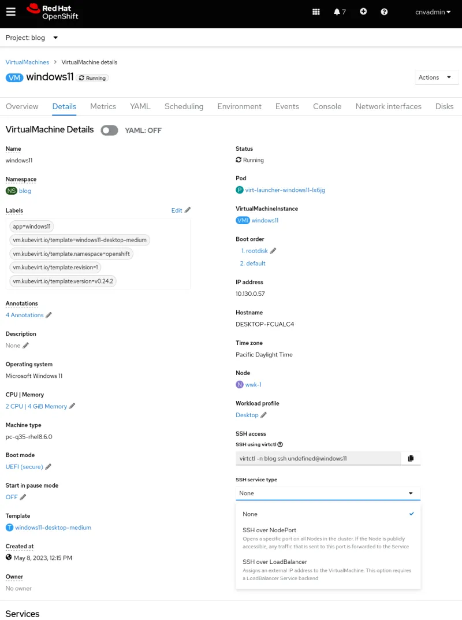Click the plus import icon in header
Viewport: 462px width, 620px height.
pyautogui.click(x=363, y=12)
